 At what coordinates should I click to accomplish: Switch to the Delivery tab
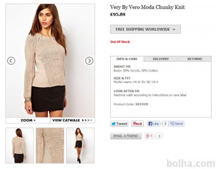coord(161,59)
